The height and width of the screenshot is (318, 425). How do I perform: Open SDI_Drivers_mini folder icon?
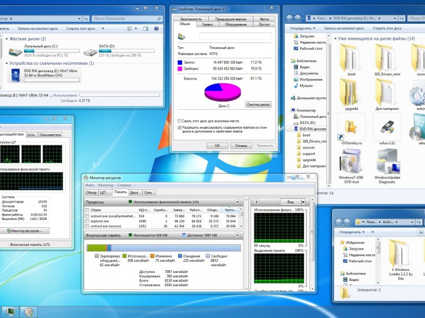pyautogui.click(x=387, y=58)
